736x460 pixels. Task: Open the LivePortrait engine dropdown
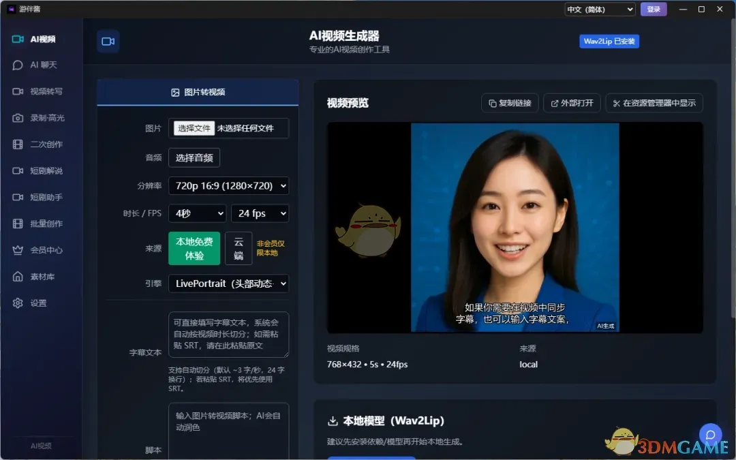pyautogui.click(x=228, y=283)
